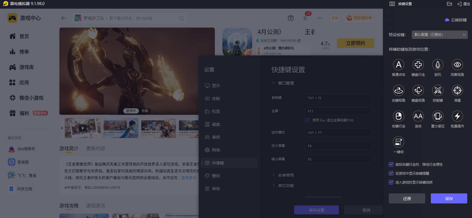This screenshot has width=472, height=218.
Task: Switch to the 更新内容 tab
Action: pyautogui.click(x=96, y=149)
